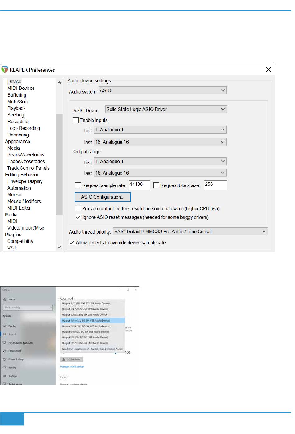Click the Notifications & actions icon
Viewport: 295px width, 434px height.
pyautogui.click(x=5, y=342)
